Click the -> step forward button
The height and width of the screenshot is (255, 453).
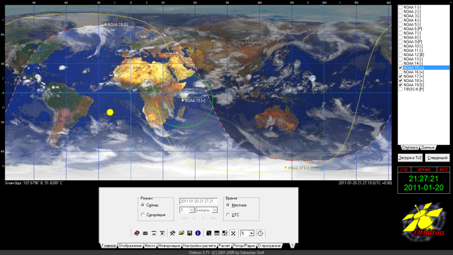pos(203,218)
